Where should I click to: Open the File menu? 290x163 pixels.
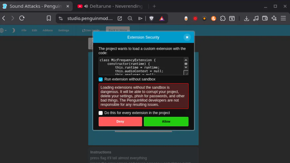pos(24,30)
